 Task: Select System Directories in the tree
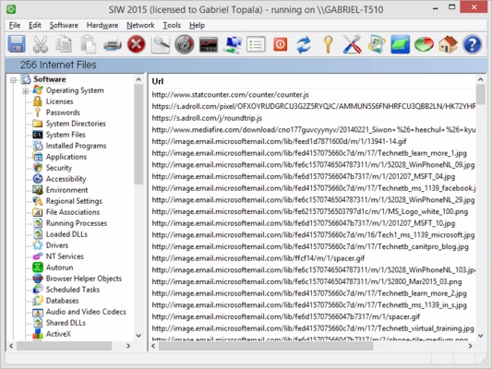[x=76, y=124]
